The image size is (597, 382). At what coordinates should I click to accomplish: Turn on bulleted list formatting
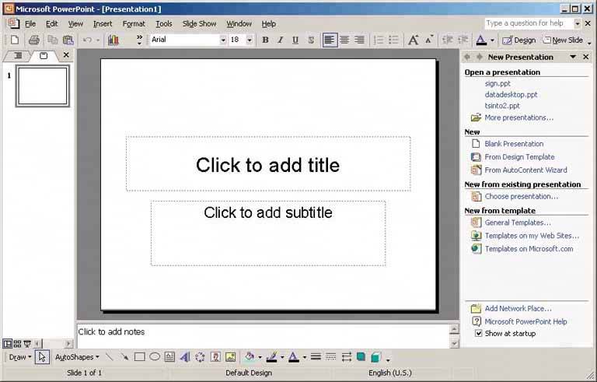[x=393, y=40]
